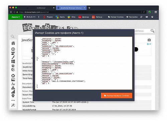This screenshot has height=121, width=167.
Task: Click the home icon in the left sidebar
Action: click(x=13, y=43)
